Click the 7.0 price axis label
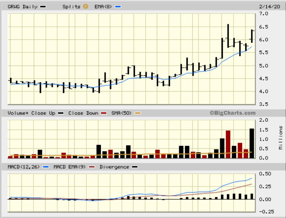The height and width of the screenshot is (218, 286). pyautogui.click(x=264, y=14)
